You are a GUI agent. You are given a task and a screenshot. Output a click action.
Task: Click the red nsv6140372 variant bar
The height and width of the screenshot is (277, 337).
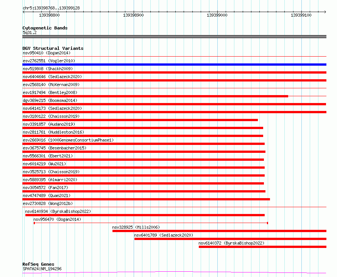click(263, 247)
